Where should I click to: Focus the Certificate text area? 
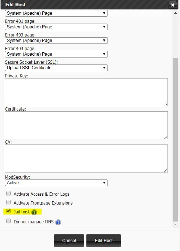pyautogui.click(x=87, y=125)
